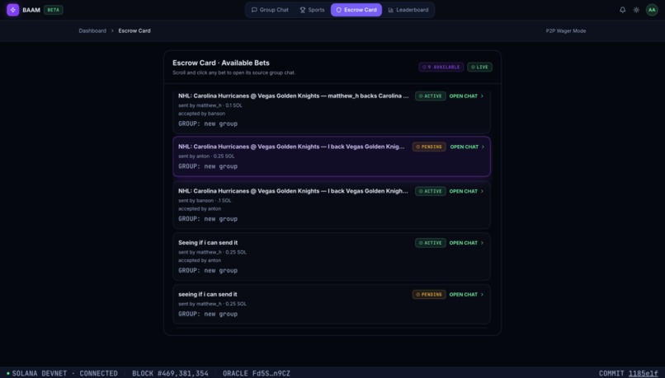Click ACTIVE badge on banson's bet
Image resolution: width=665 pixels, height=378 pixels.
(431, 191)
